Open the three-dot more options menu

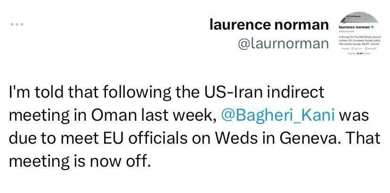click(17, 24)
